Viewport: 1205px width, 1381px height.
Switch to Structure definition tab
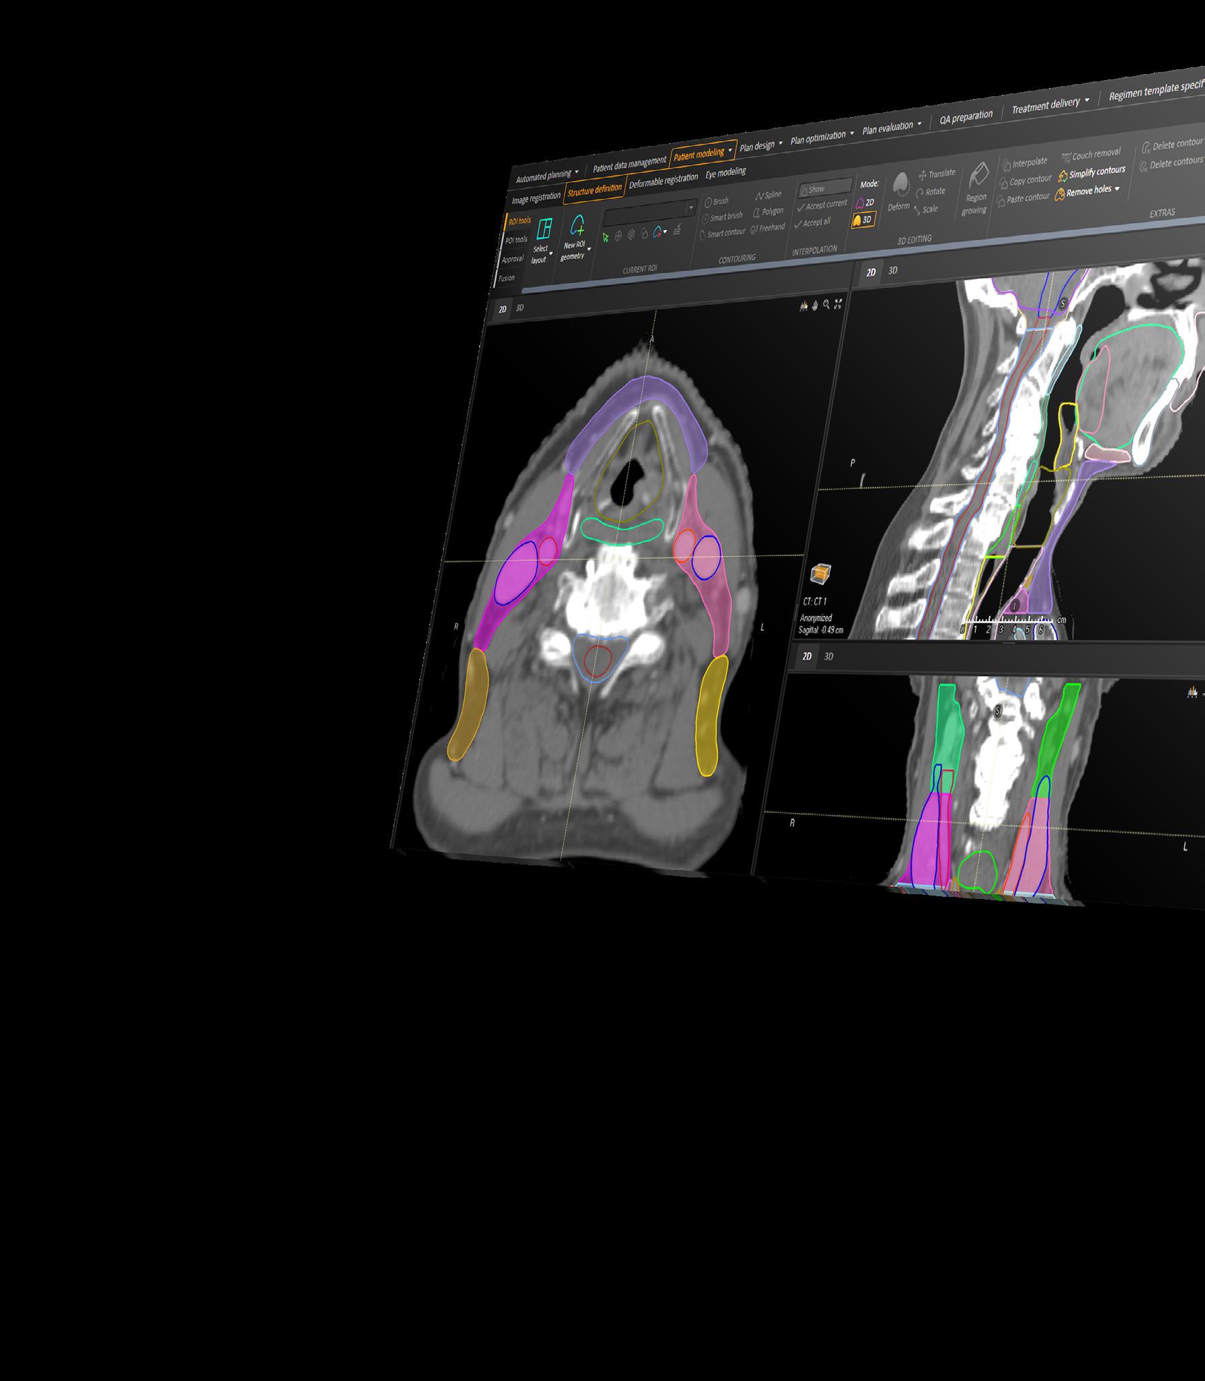[595, 190]
